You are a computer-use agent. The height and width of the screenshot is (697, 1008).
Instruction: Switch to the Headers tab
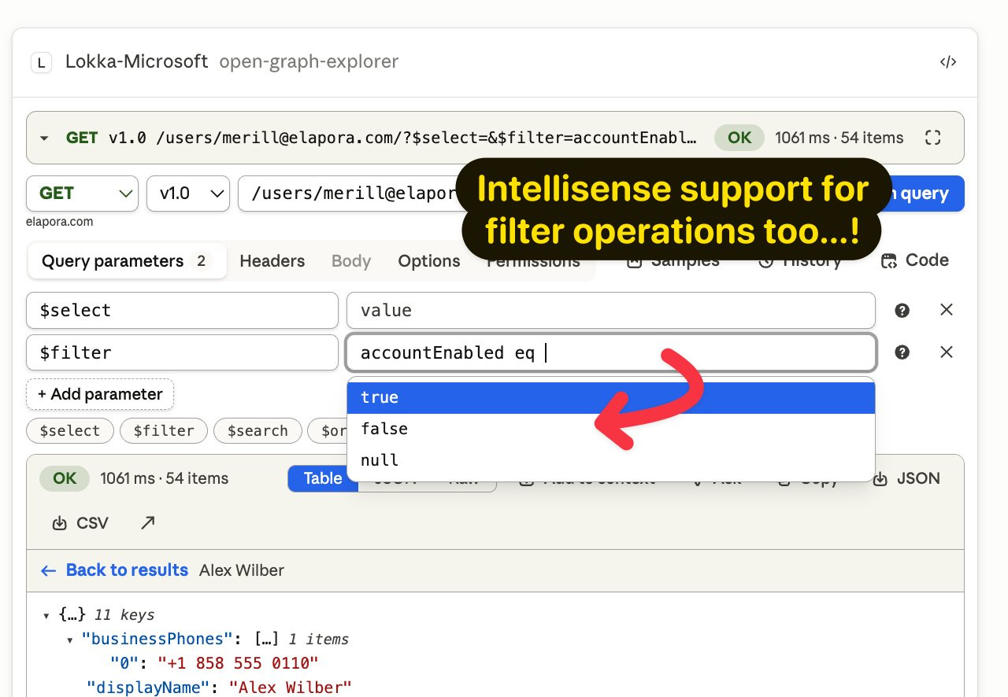[272, 261]
